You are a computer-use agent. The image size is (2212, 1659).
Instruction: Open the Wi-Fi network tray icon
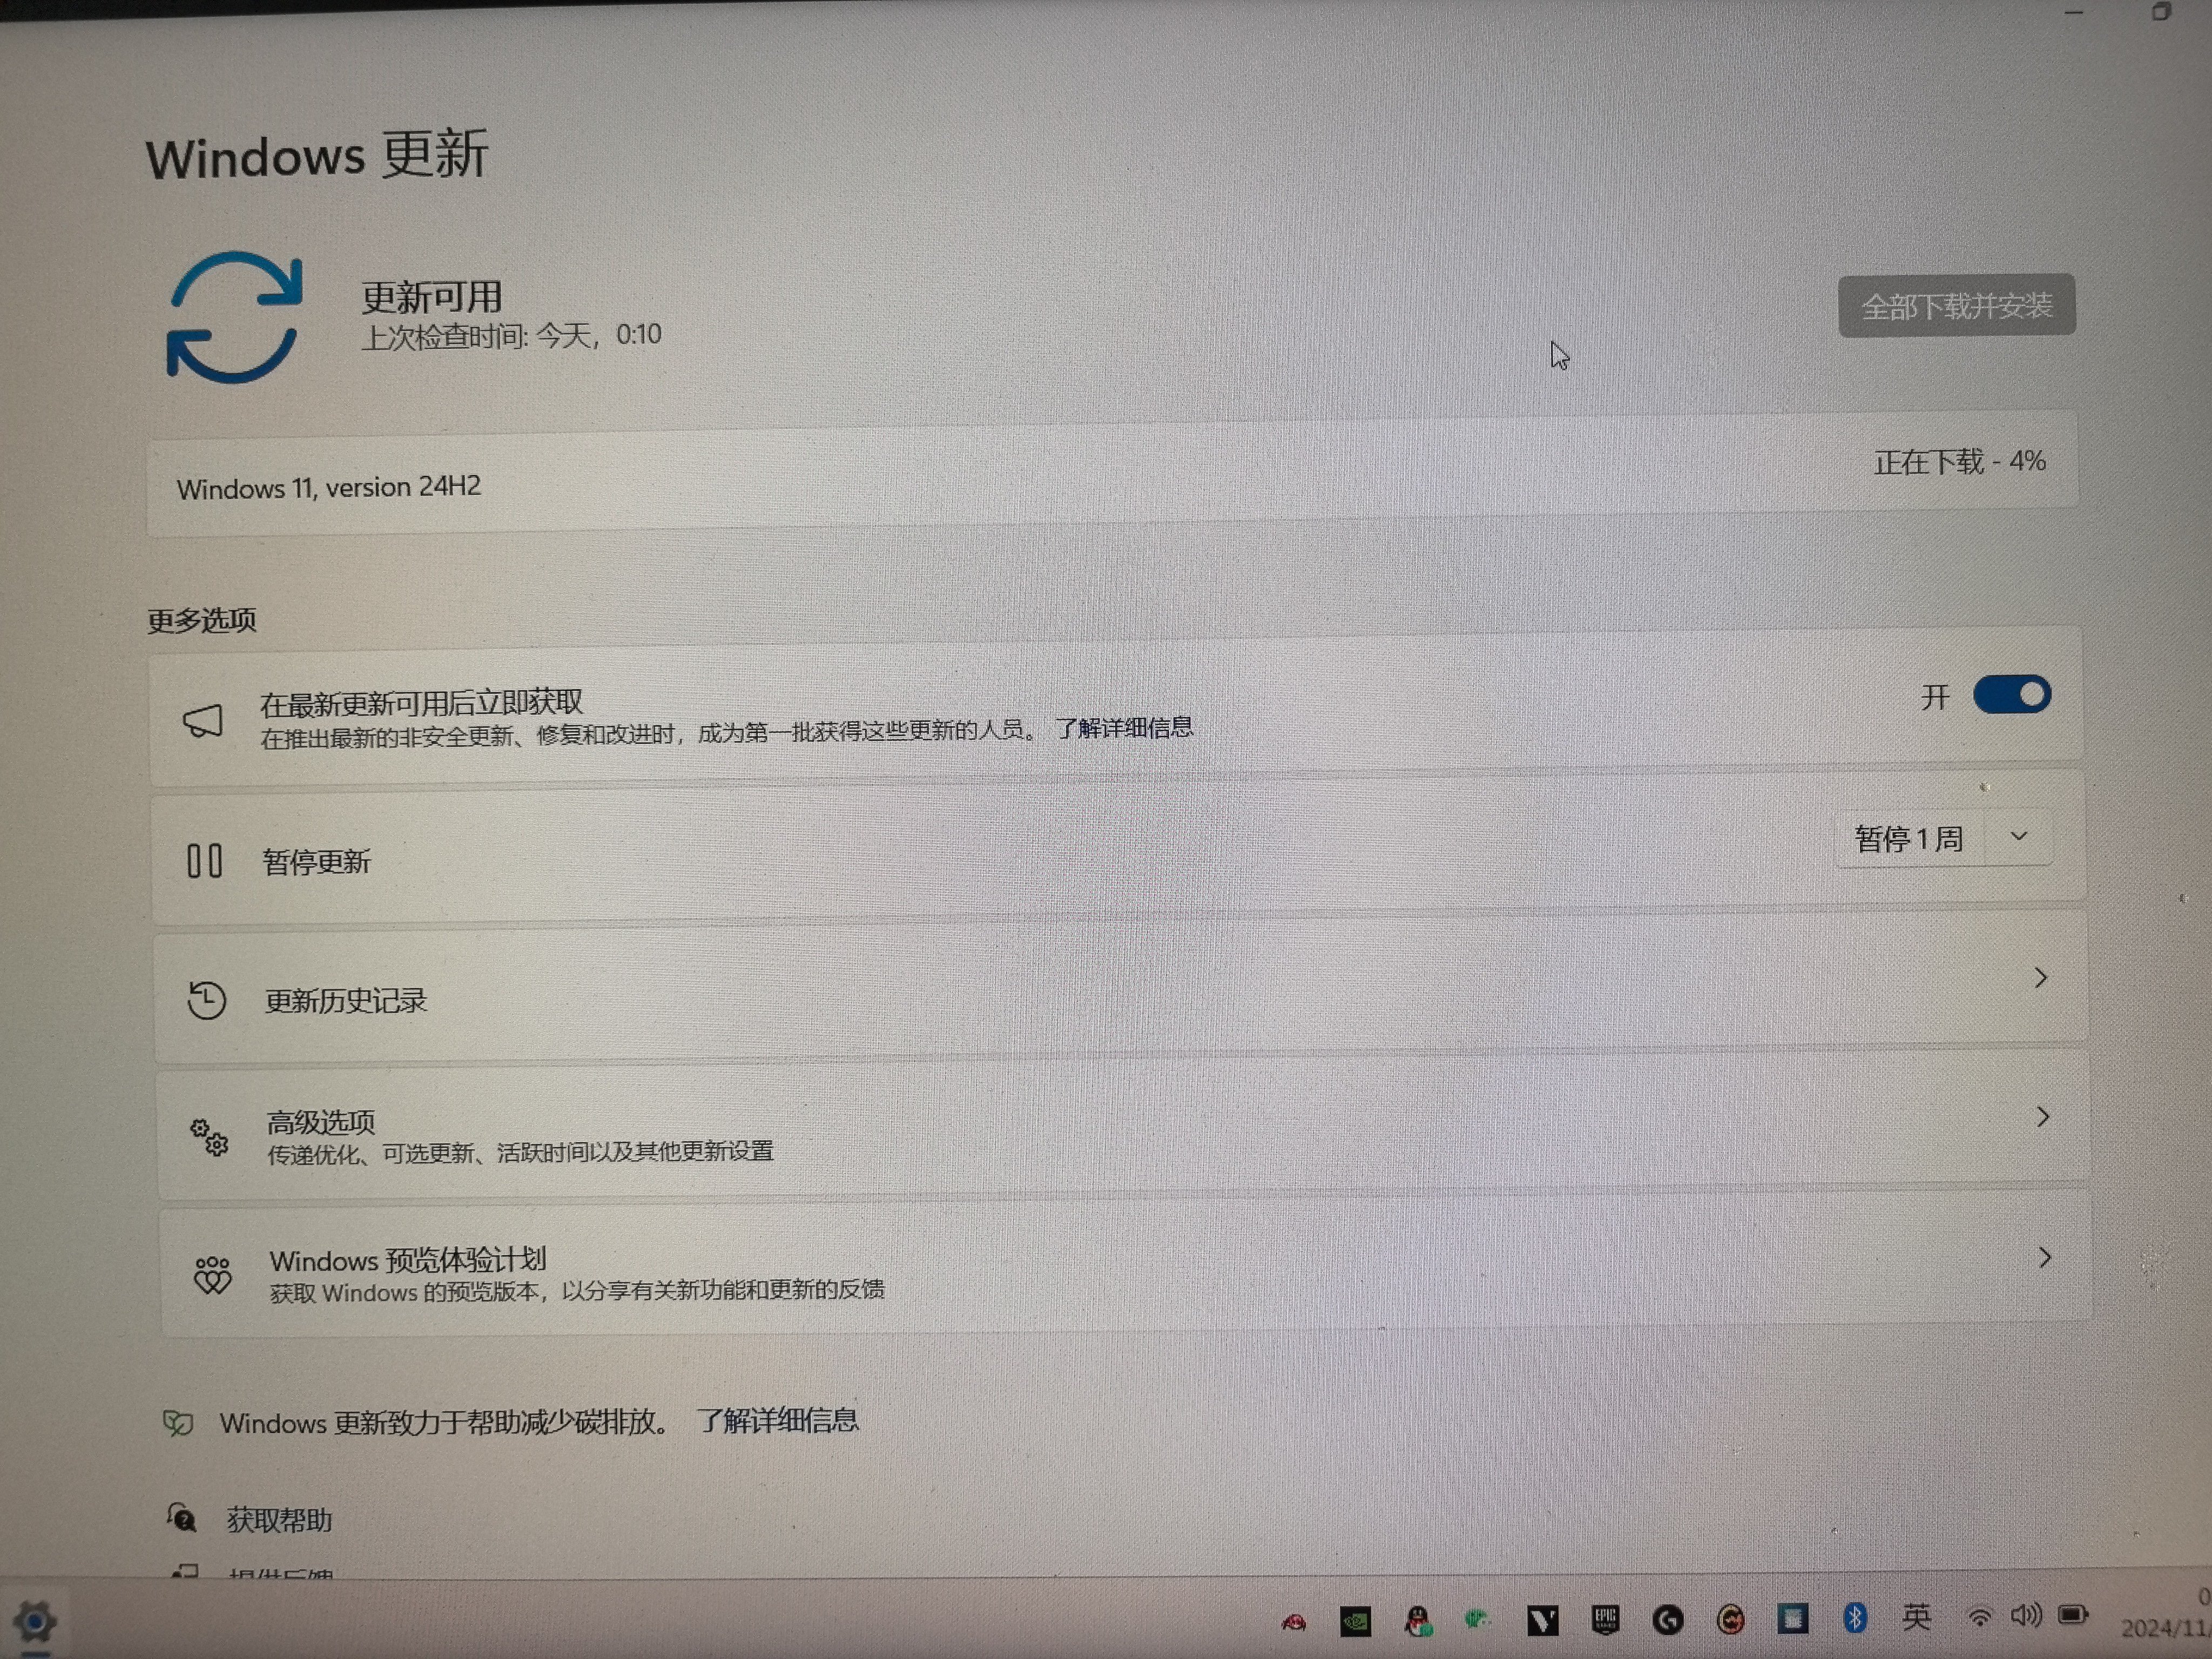1979,1616
